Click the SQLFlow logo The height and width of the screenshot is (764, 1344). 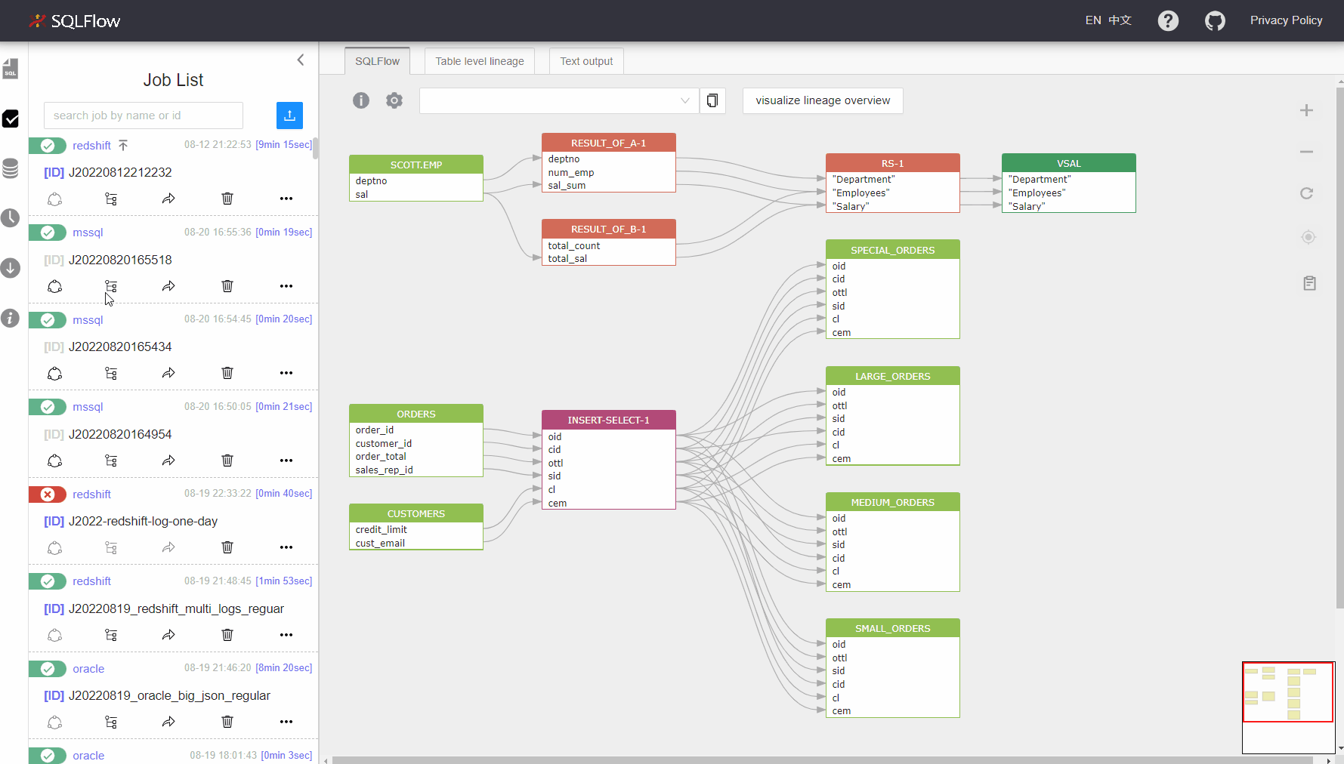[x=74, y=20]
